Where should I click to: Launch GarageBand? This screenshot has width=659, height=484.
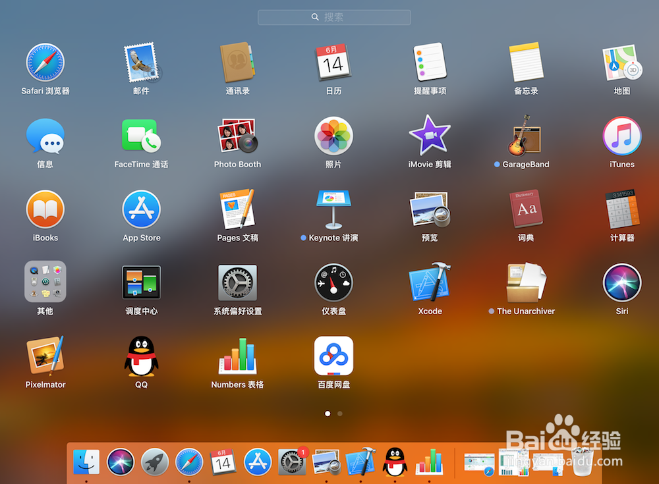[x=525, y=135]
